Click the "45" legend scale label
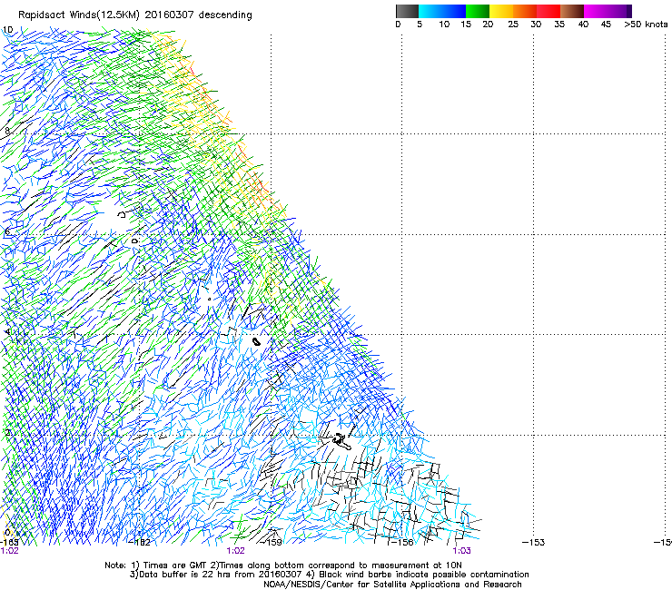 (x=606, y=25)
